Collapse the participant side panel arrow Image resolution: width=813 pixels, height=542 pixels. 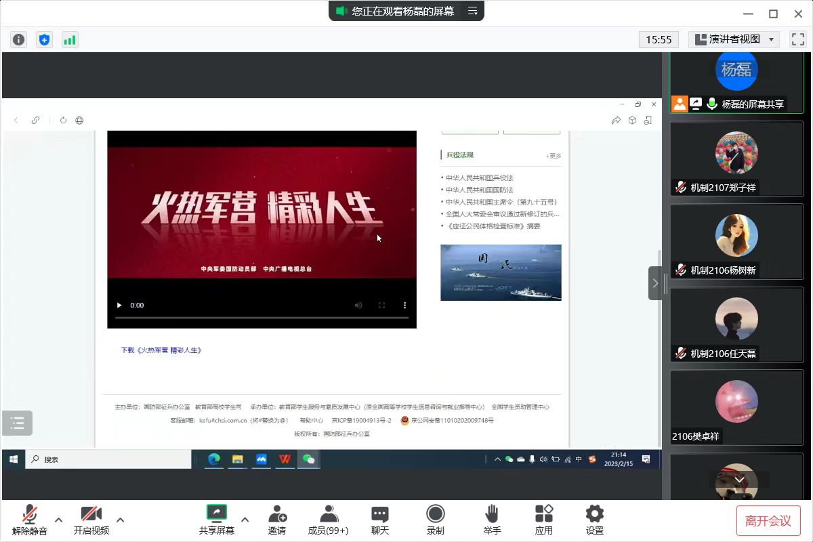coord(655,283)
